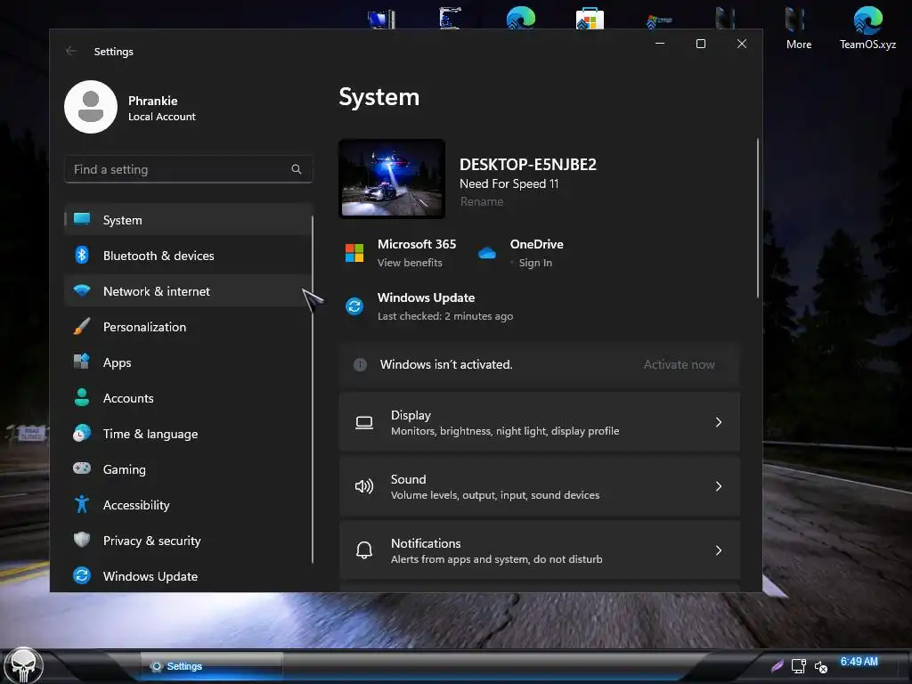912x684 pixels.
Task: Open Accessibility settings
Action: pos(188,505)
